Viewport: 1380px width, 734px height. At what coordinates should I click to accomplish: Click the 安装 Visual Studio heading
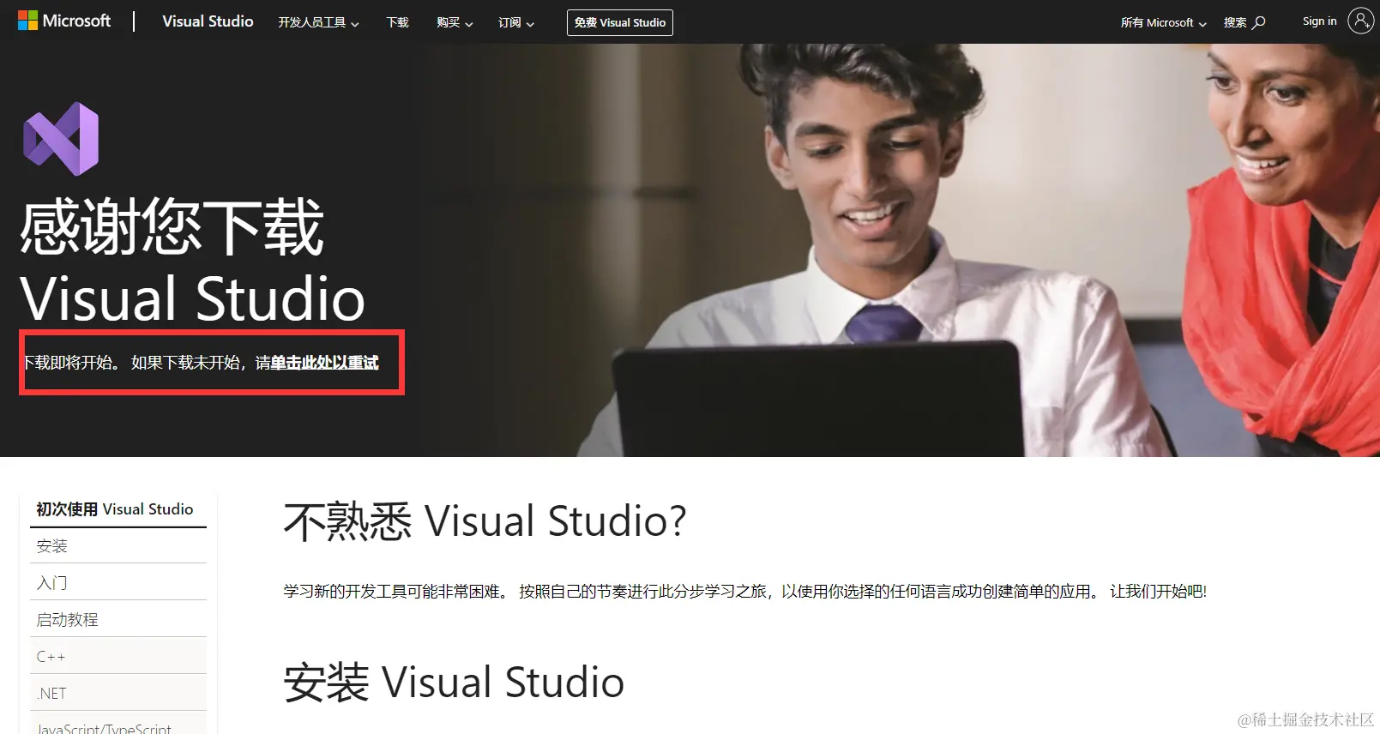454,683
